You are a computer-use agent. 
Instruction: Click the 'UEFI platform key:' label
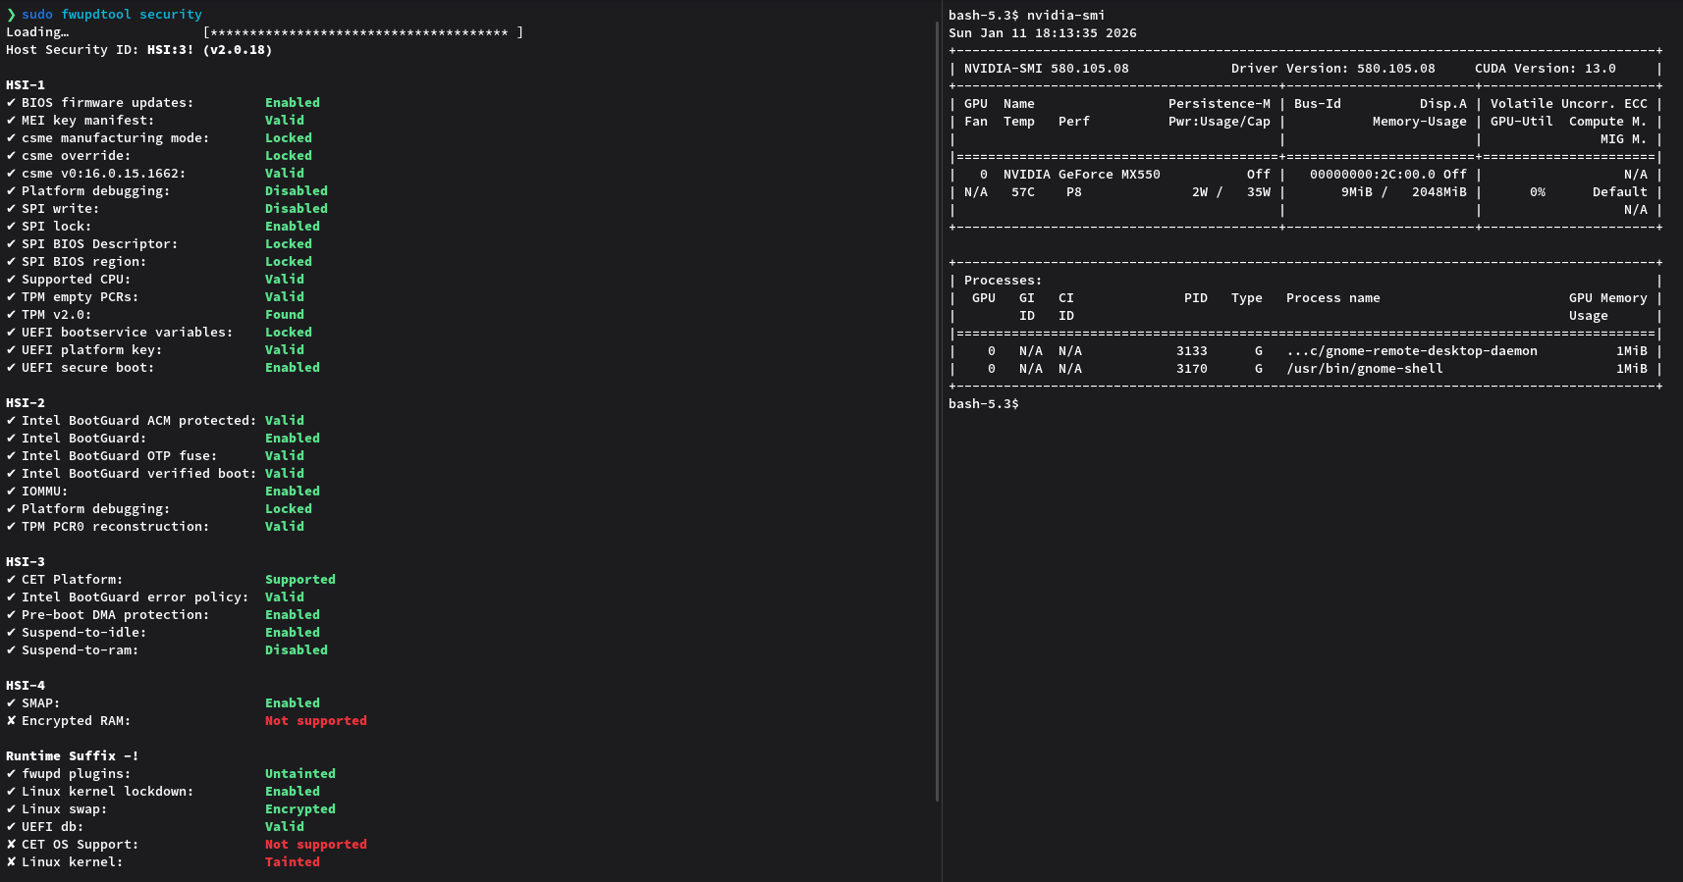[92, 350]
